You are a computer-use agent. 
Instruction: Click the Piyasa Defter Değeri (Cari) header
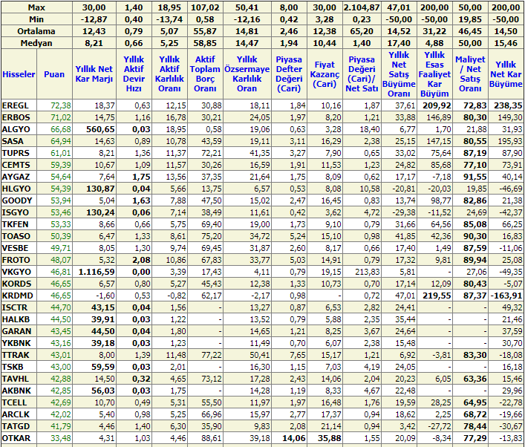289,74
